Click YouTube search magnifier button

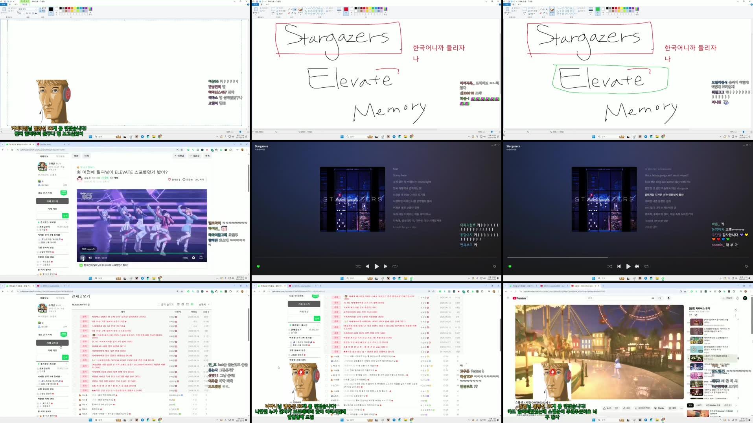coord(660,298)
